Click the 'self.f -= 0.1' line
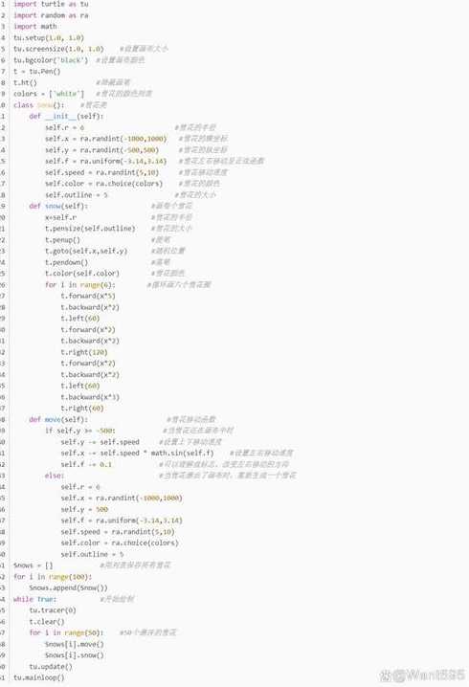Screen dimensions: 469x687 (86, 464)
